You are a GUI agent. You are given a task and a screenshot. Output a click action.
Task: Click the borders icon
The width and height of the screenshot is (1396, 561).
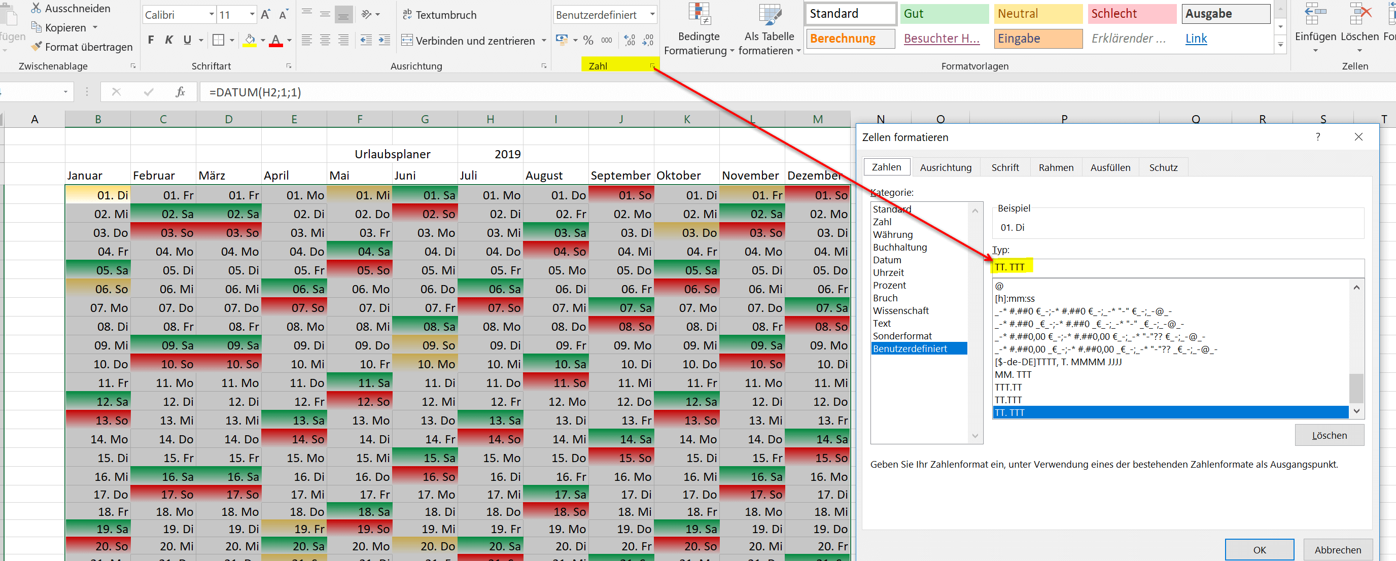coord(218,40)
